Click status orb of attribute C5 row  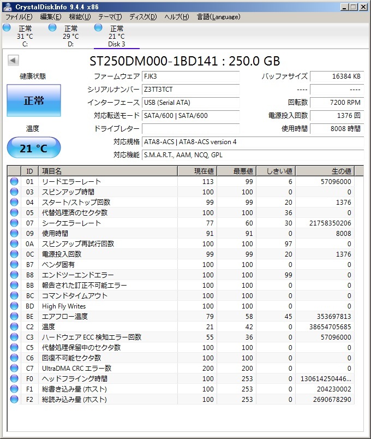tap(14, 347)
